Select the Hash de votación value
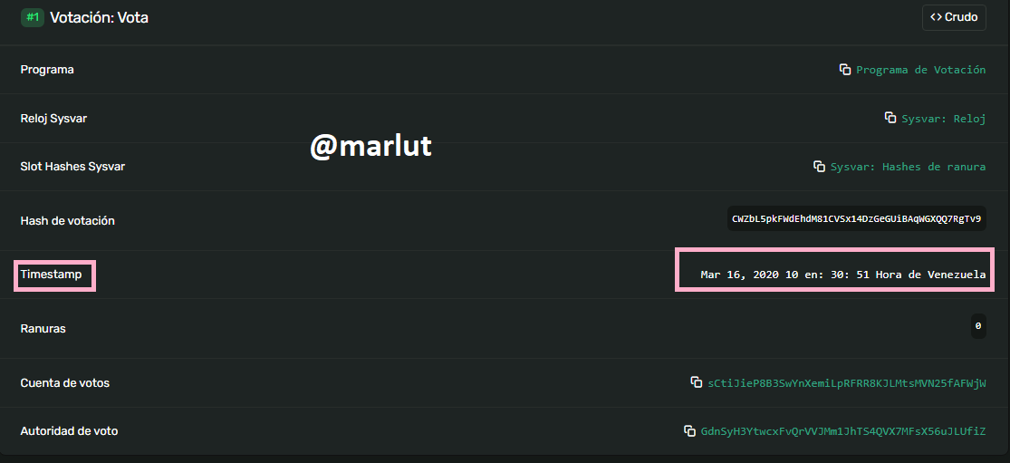 tap(856, 218)
